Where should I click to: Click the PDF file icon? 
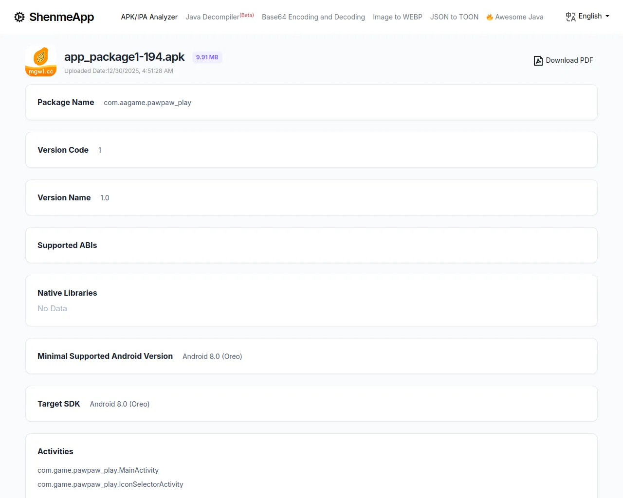point(538,61)
